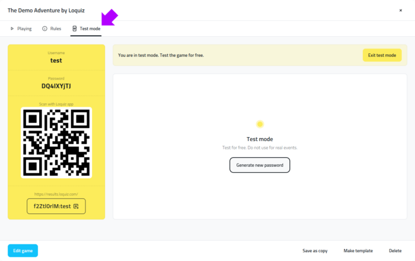Click Save as copy
Viewport: 415px width, 261px height.
(x=315, y=251)
